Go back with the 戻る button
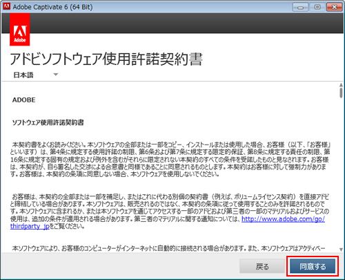Screen dimensions: 345x280 point(262,266)
